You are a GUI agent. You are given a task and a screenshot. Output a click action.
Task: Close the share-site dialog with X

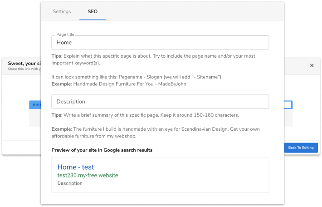312,65
